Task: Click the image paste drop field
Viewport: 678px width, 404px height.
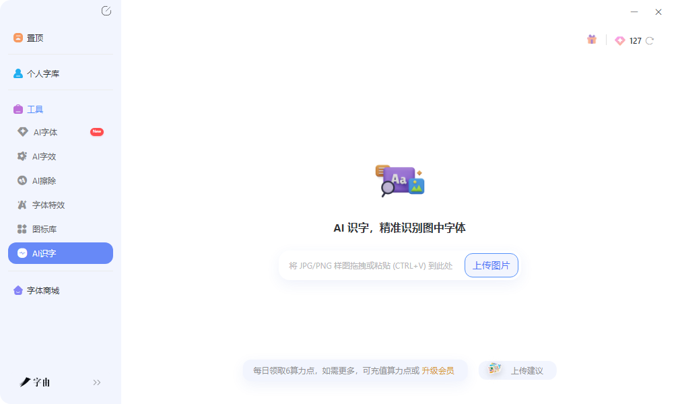Action: [x=371, y=265]
